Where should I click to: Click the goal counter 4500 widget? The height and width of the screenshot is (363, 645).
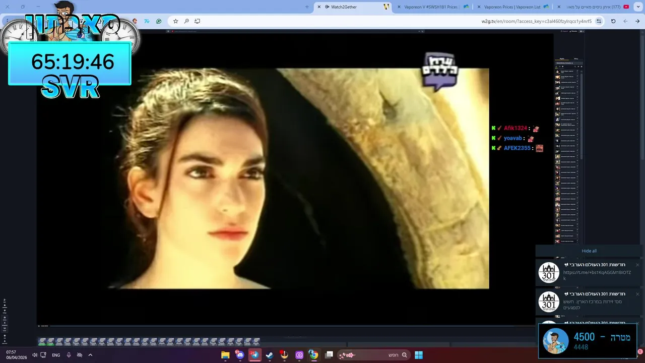click(588, 341)
